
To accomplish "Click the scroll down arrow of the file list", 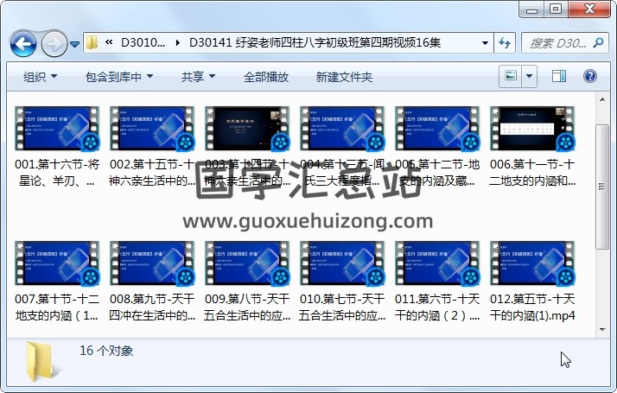I will [x=602, y=330].
